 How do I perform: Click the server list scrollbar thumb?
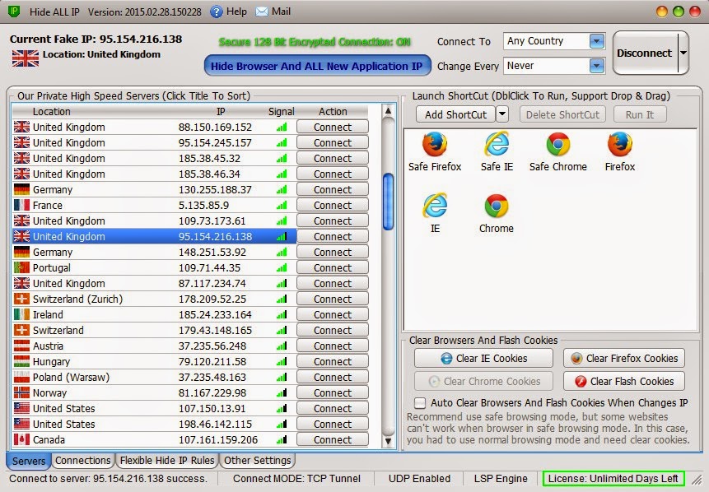[x=388, y=202]
